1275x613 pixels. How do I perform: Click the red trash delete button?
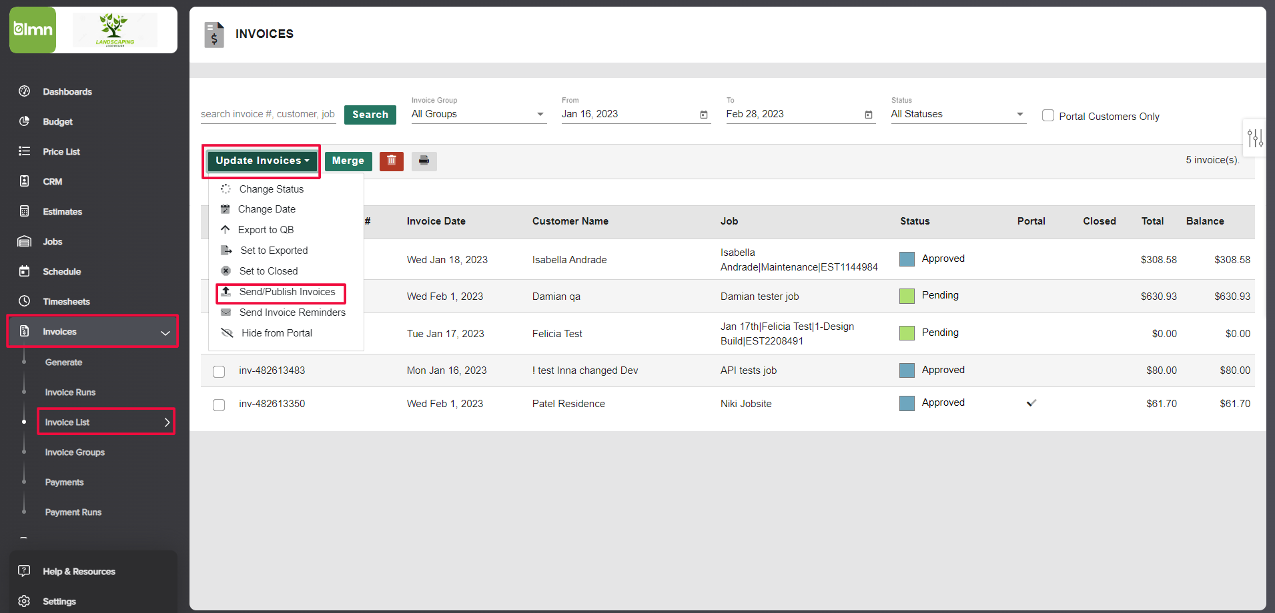pyautogui.click(x=392, y=161)
